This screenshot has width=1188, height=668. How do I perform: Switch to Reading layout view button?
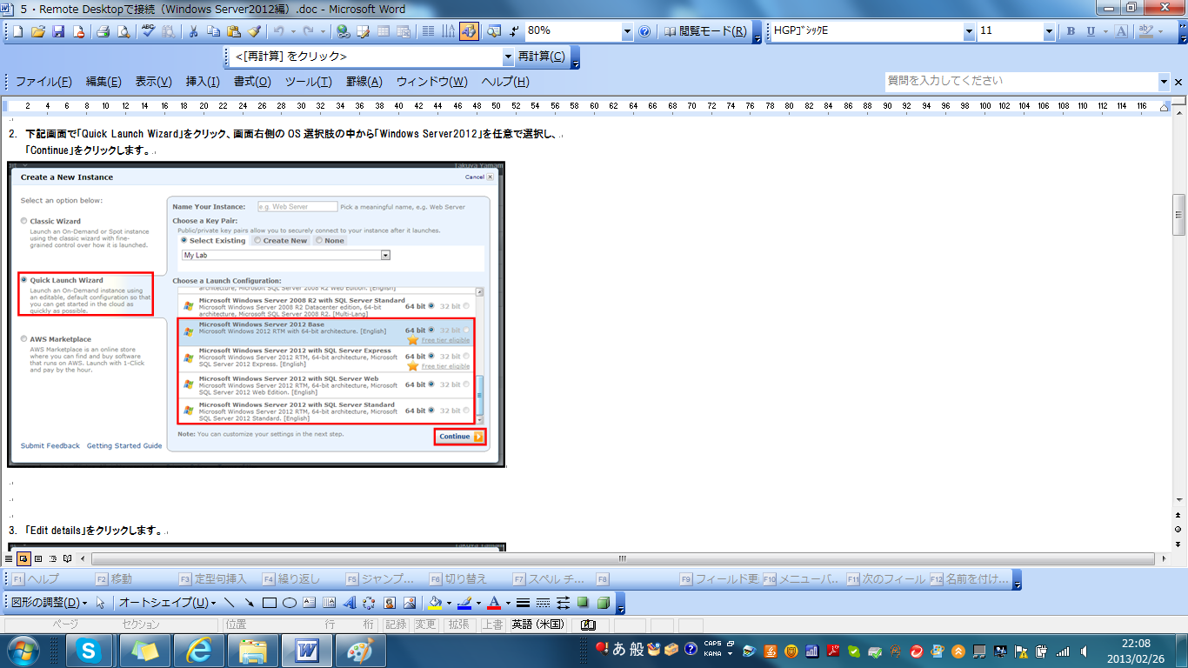(x=68, y=558)
